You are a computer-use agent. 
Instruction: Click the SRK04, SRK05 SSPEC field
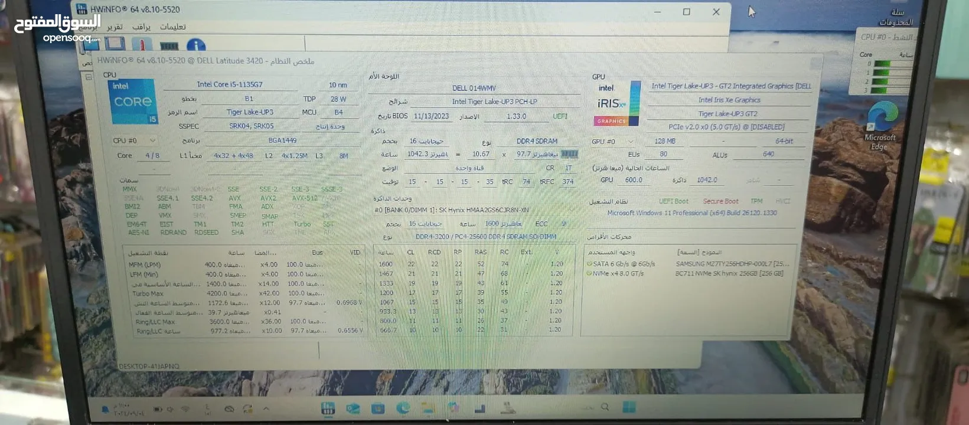pyautogui.click(x=251, y=126)
